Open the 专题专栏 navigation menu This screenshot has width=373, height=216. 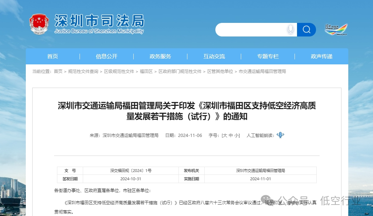(268, 56)
